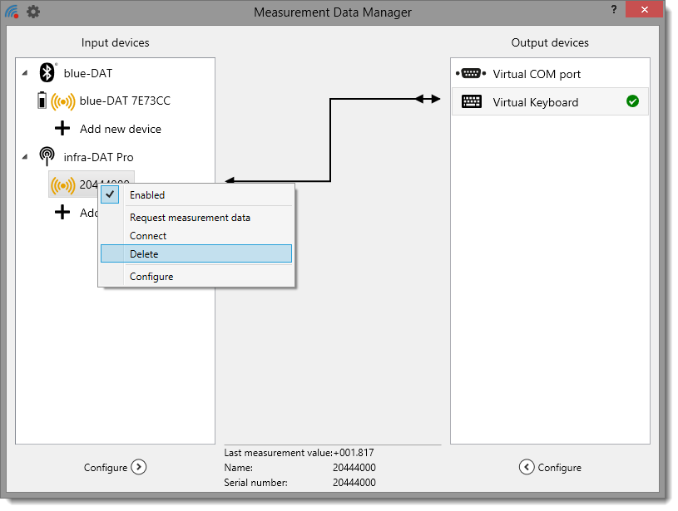Toggle the Enabled checkmark in context menu
This screenshot has width=678, height=511.
click(111, 195)
